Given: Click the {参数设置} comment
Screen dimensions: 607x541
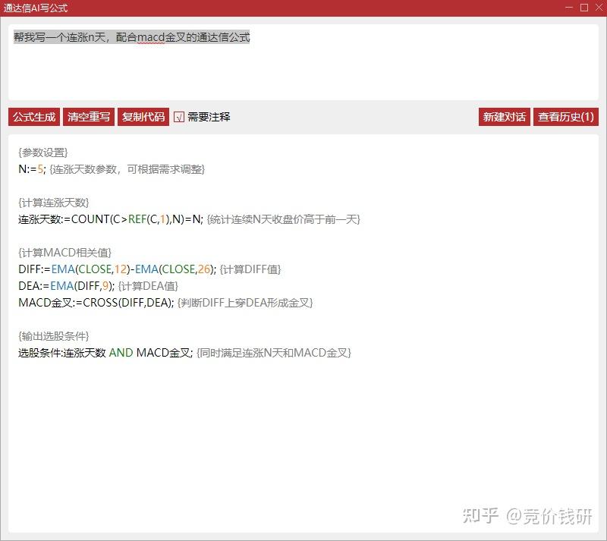Looking at the screenshot, I should tap(43, 153).
